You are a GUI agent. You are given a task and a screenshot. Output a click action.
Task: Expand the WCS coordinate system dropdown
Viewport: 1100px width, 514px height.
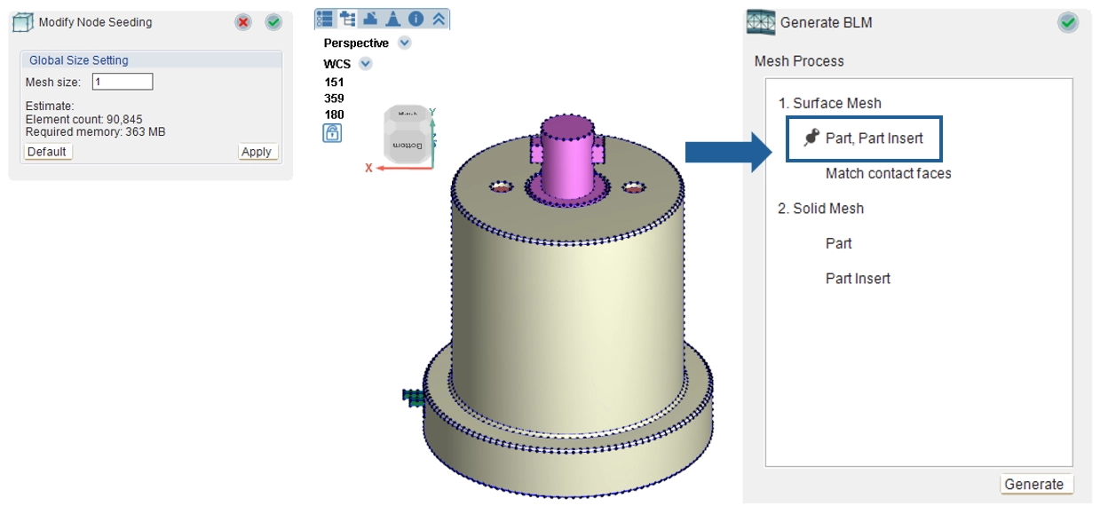365,64
